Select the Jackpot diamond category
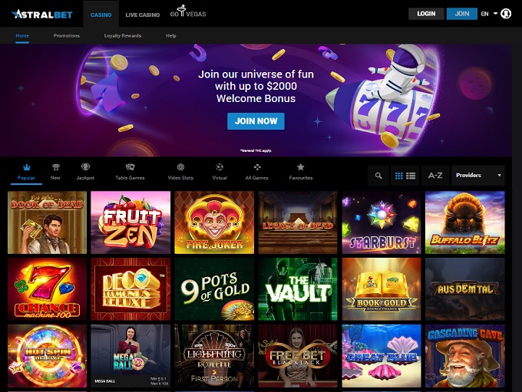Image resolution: width=522 pixels, height=392 pixels. point(85,172)
